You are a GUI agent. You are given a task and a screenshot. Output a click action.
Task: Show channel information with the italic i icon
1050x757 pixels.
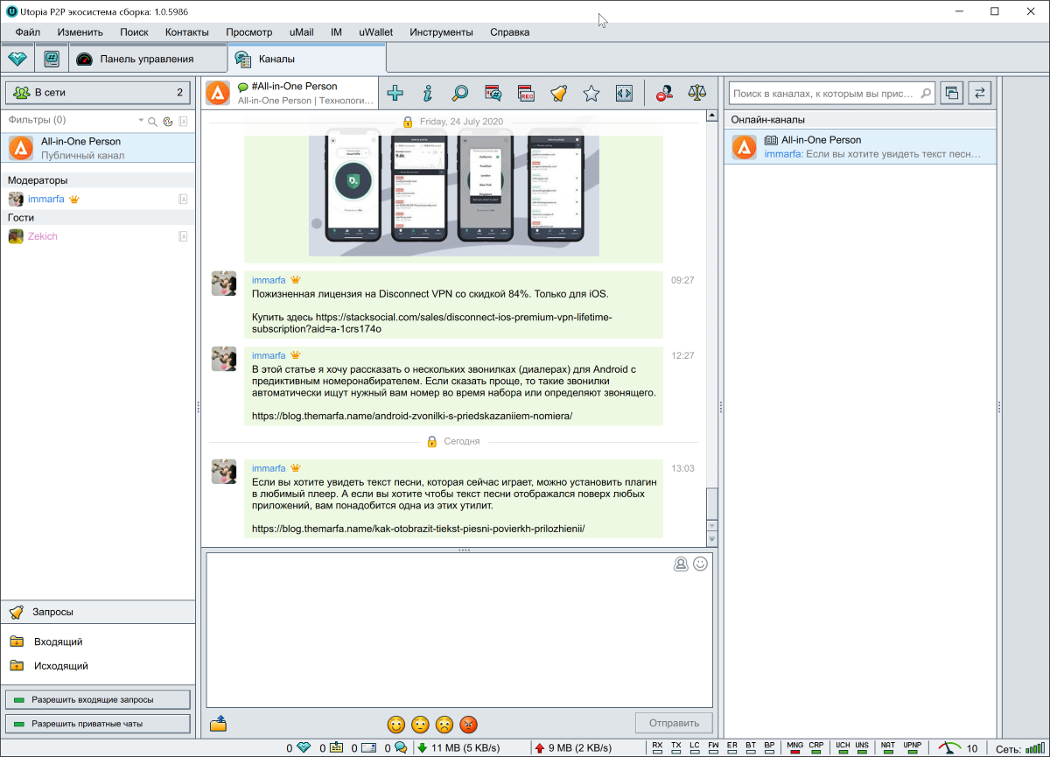tap(428, 93)
